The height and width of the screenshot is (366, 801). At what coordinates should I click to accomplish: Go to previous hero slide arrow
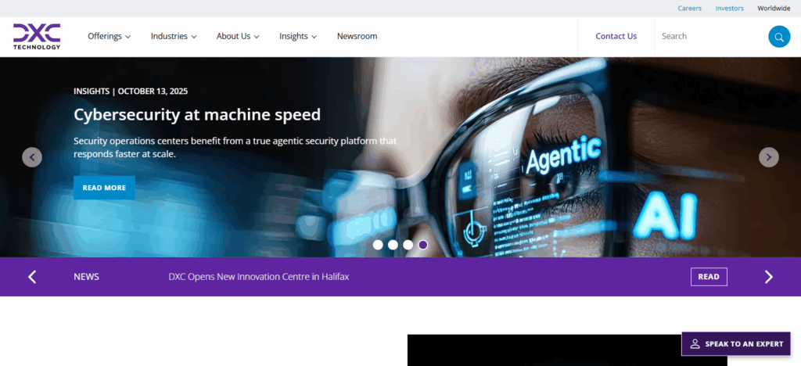31,157
